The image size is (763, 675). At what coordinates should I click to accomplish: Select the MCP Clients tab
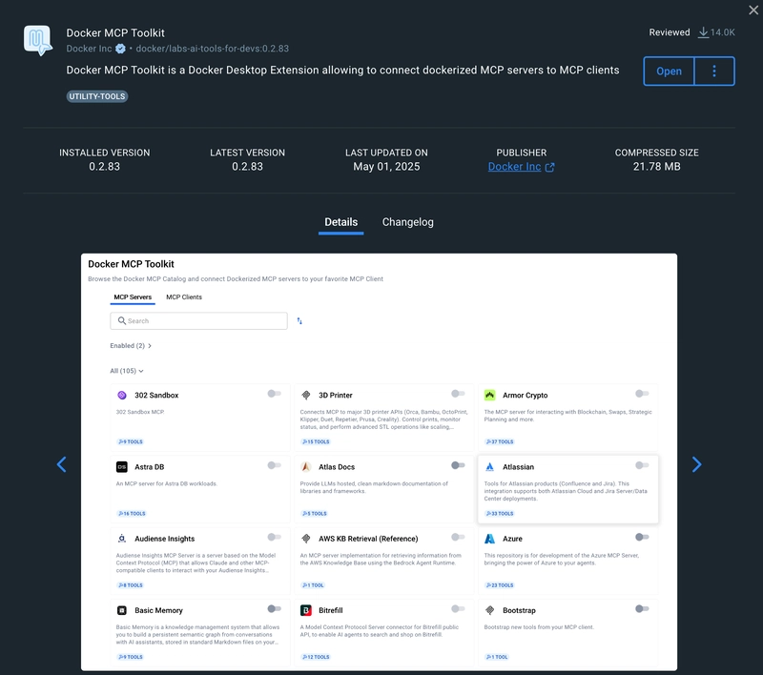(184, 297)
